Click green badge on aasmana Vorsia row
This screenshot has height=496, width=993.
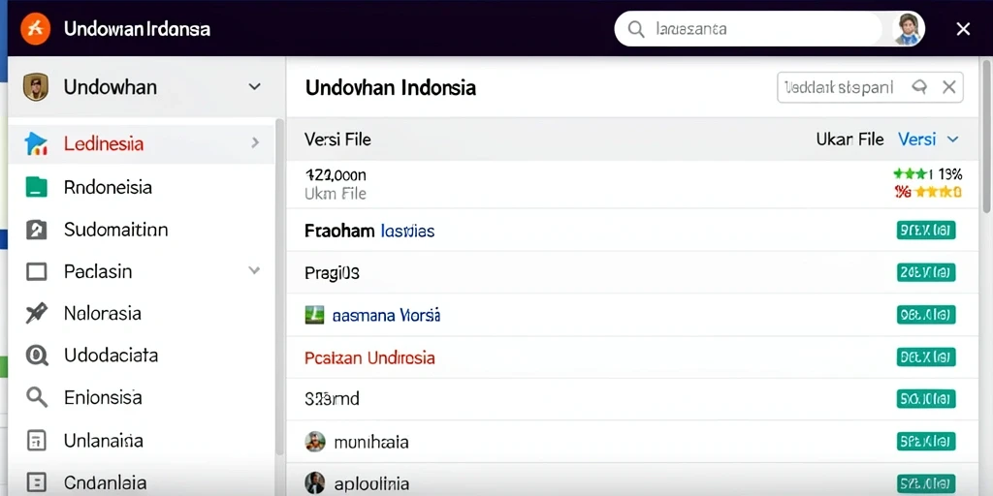[x=926, y=315]
